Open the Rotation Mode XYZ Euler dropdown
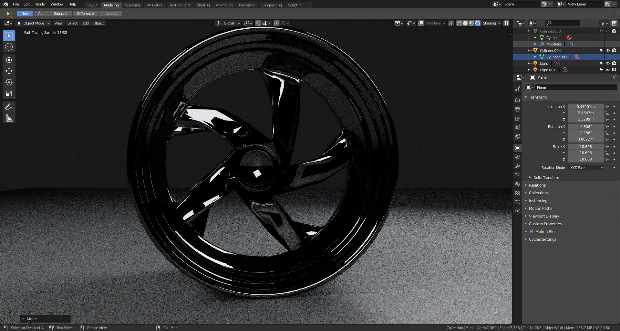The width and height of the screenshot is (620, 331). coord(586,168)
